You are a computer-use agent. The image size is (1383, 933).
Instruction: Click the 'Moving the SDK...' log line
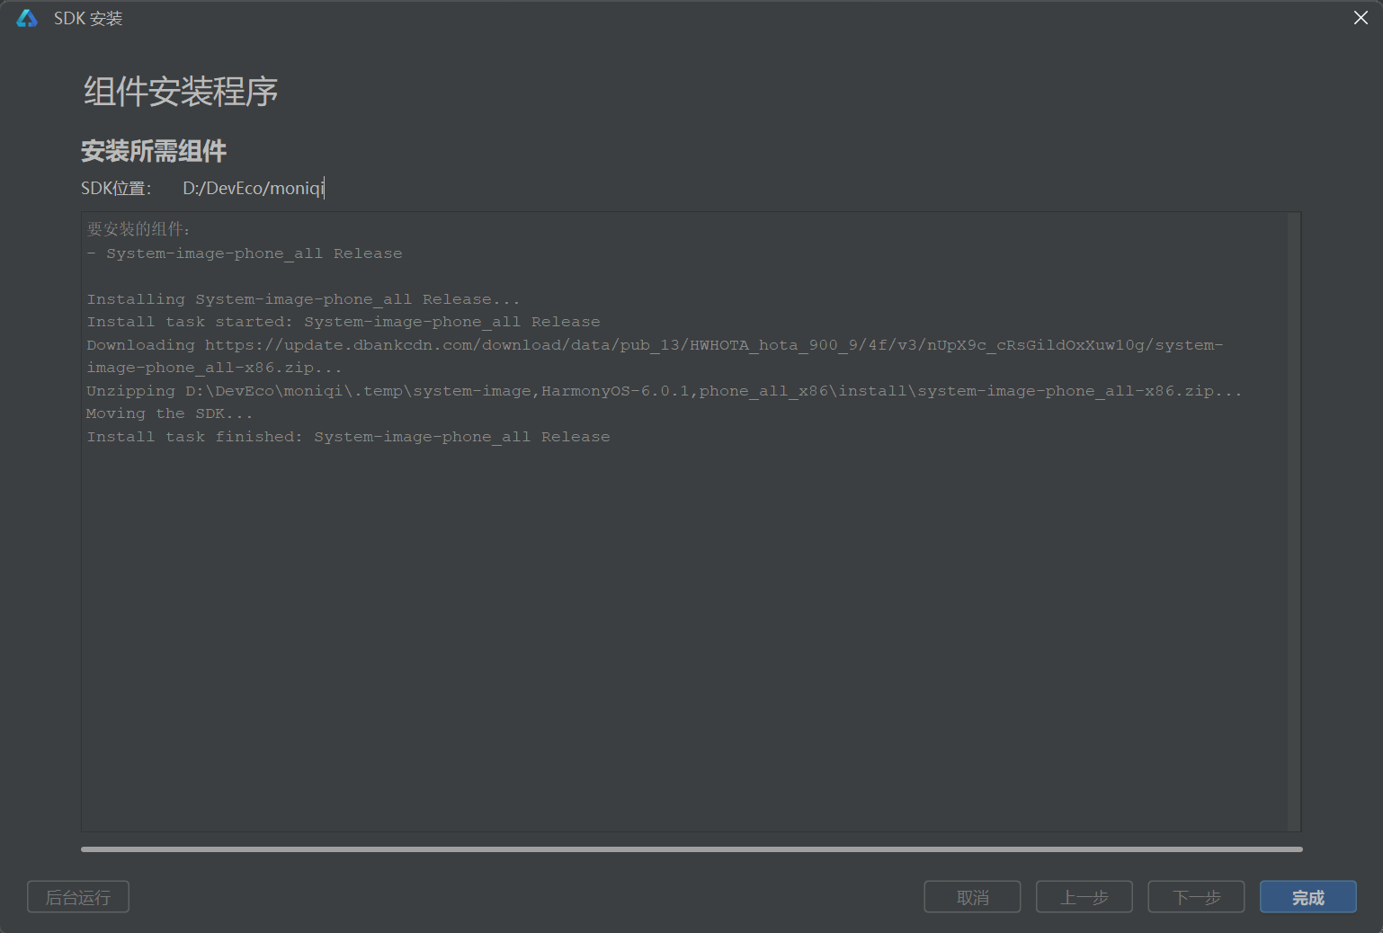(170, 413)
